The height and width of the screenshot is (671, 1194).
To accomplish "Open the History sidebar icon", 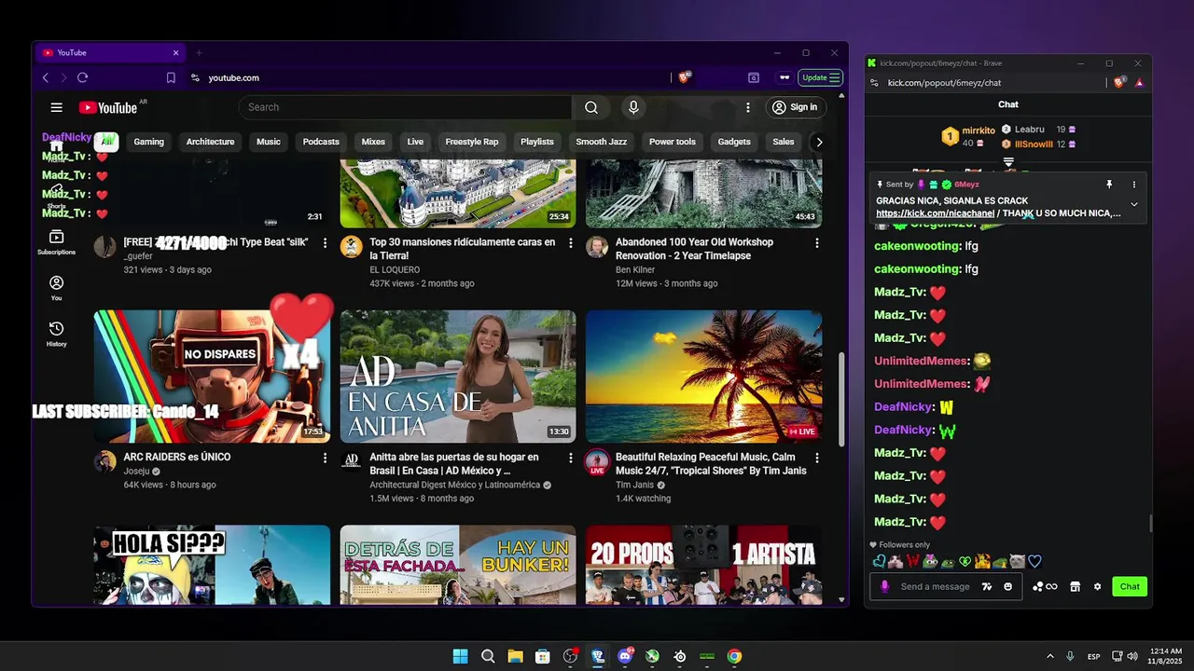I will 57,334.
